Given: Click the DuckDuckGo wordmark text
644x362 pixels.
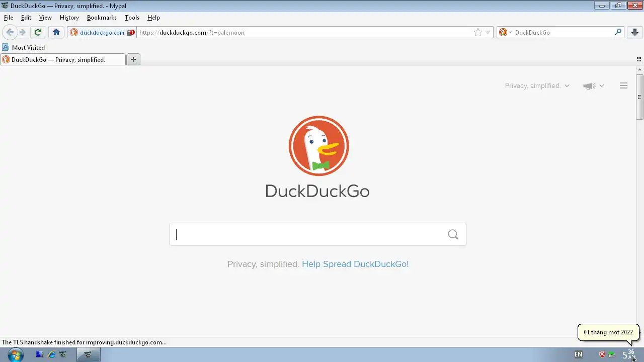Looking at the screenshot, I should pyautogui.click(x=317, y=191).
